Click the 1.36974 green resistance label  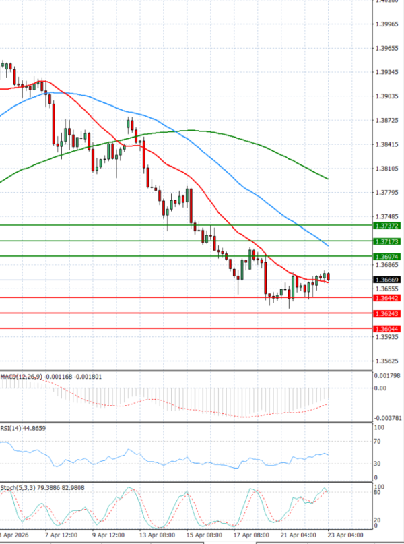[387, 257]
